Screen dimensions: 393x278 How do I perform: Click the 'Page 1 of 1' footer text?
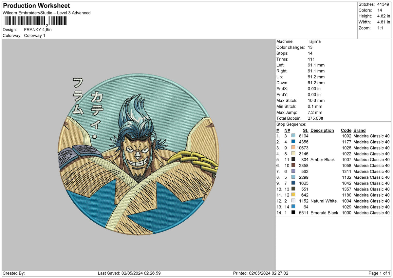click(379, 273)
